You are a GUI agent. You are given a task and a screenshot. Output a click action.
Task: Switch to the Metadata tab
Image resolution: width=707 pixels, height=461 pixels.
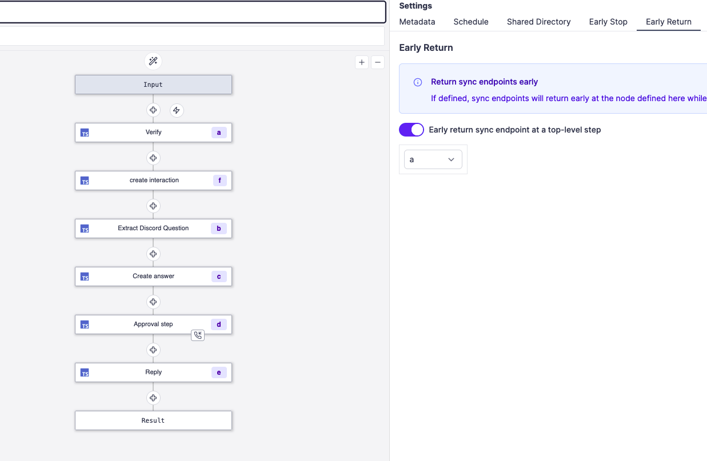[417, 22]
